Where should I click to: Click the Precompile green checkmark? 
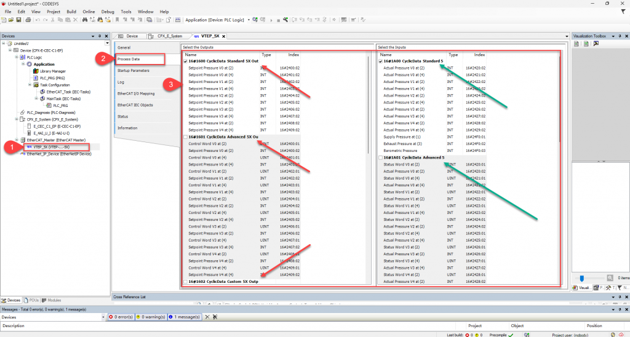point(511,335)
